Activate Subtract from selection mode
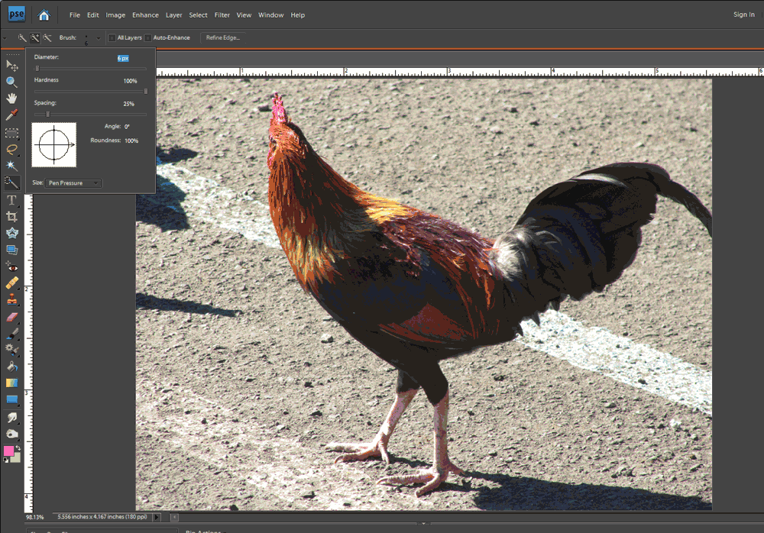 [x=47, y=37]
